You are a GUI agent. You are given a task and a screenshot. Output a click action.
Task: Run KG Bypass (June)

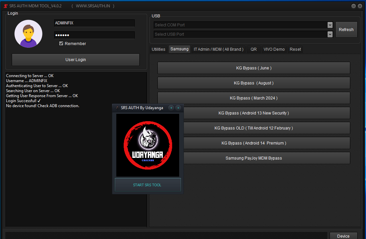pyautogui.click(x=254, y=68)
